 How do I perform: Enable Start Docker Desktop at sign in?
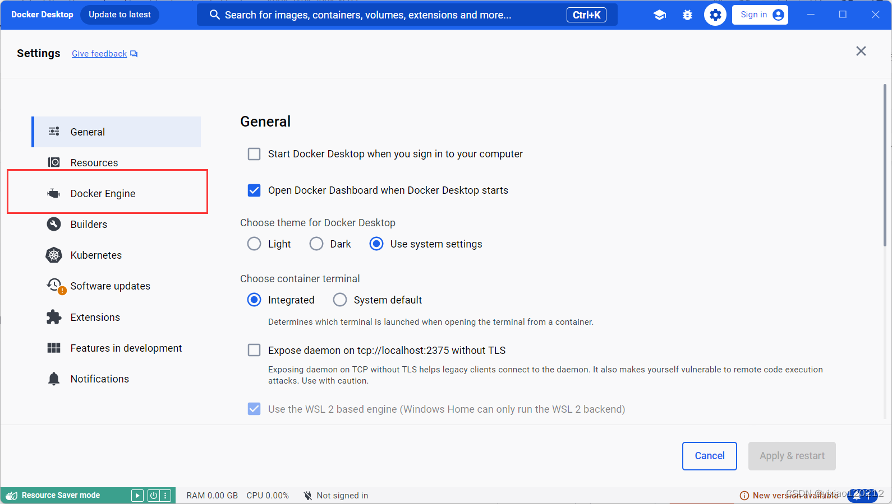[x=254, y=154]
